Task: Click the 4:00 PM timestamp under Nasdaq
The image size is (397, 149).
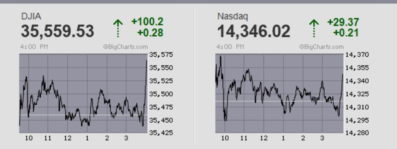Action: [x=226, y=47]
